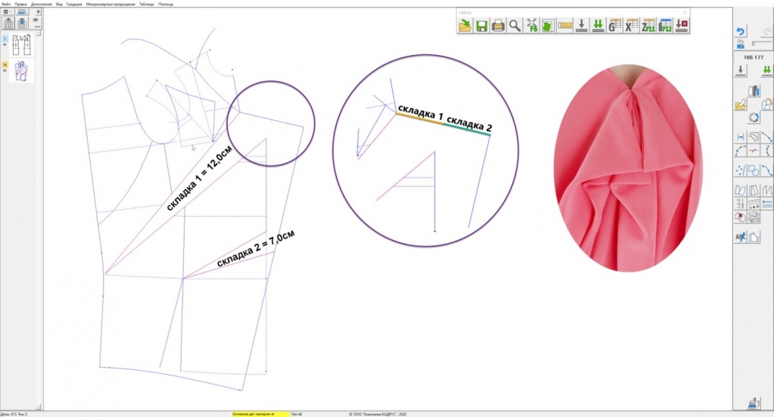Toggle the eye with dots in left panel header
Viewport: 774px width, 417px height.
(x=36, y=21)
